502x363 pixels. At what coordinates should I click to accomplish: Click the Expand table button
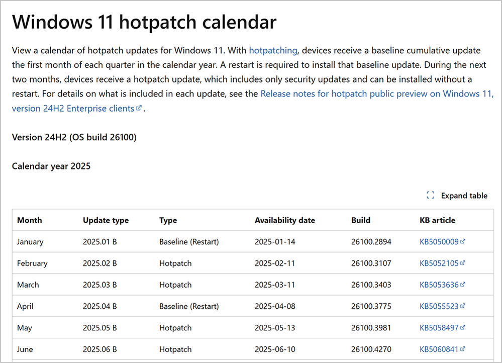pyautogui.click(x=457, y=196)
